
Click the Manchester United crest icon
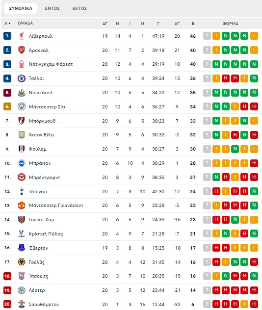pyautogui.click(x=22, y=206)
